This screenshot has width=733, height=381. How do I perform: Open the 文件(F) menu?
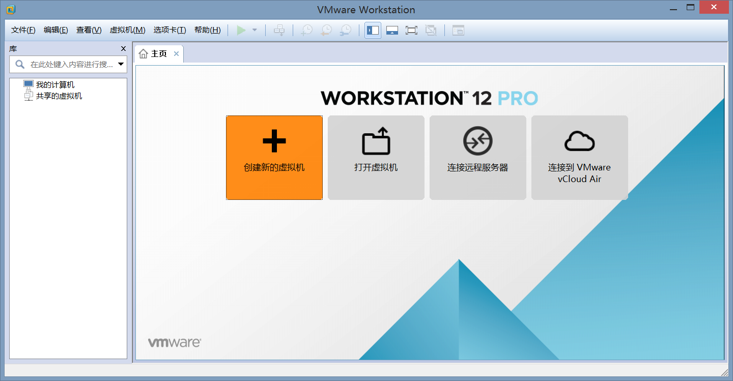(x=23, y=30)
